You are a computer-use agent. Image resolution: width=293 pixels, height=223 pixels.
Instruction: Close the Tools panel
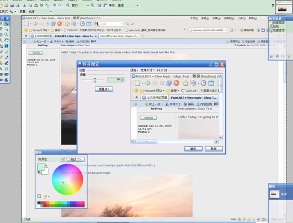click(7, 18)
